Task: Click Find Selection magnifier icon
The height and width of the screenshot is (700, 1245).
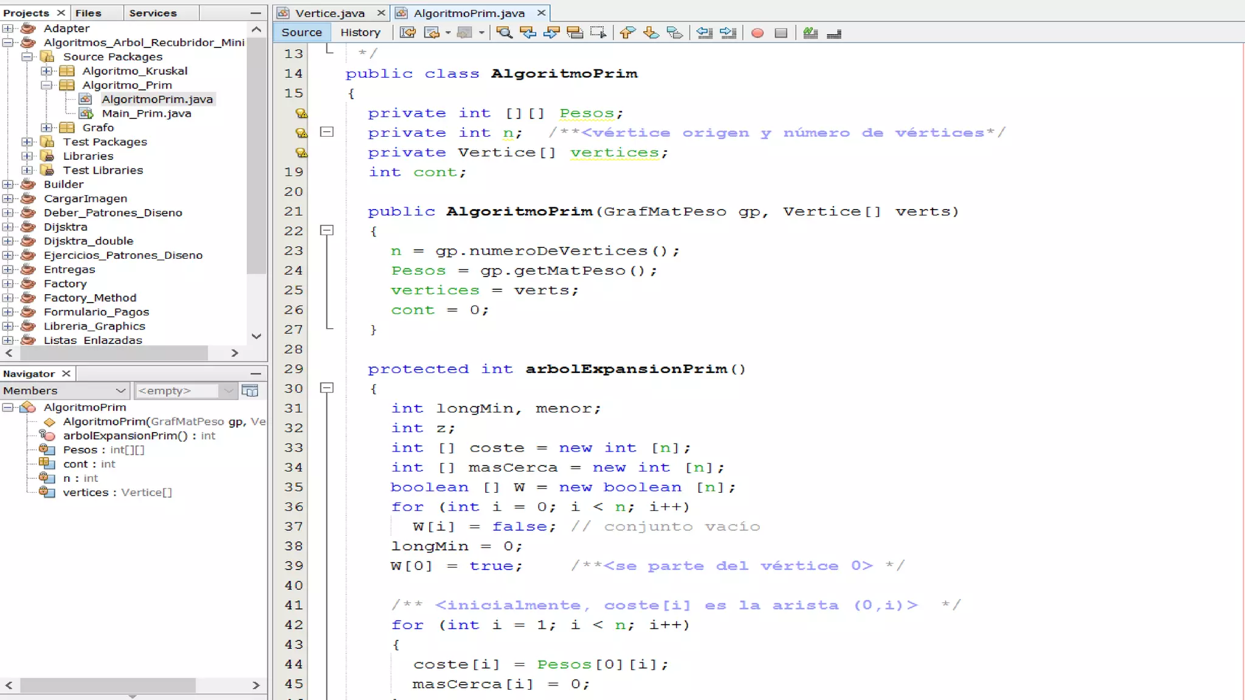Action: point(504,33)
